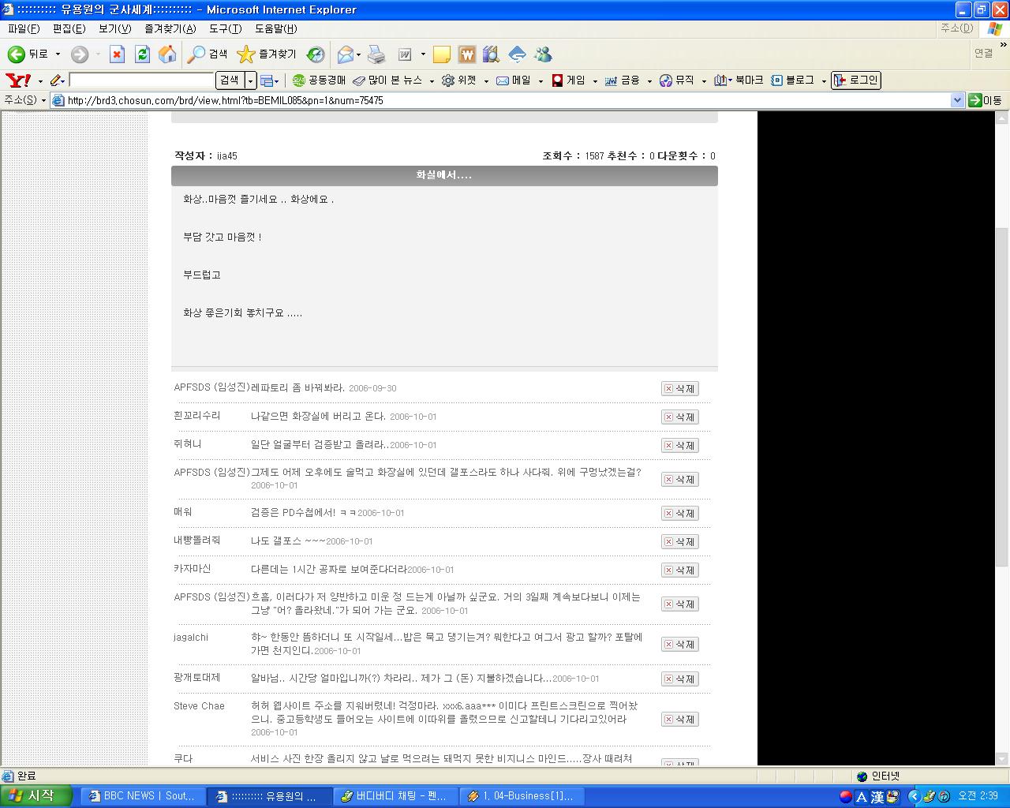Screen dimensions: 1010x808
Task: Delete 카자마신 comment with 삭제
Action: [679, 570]
